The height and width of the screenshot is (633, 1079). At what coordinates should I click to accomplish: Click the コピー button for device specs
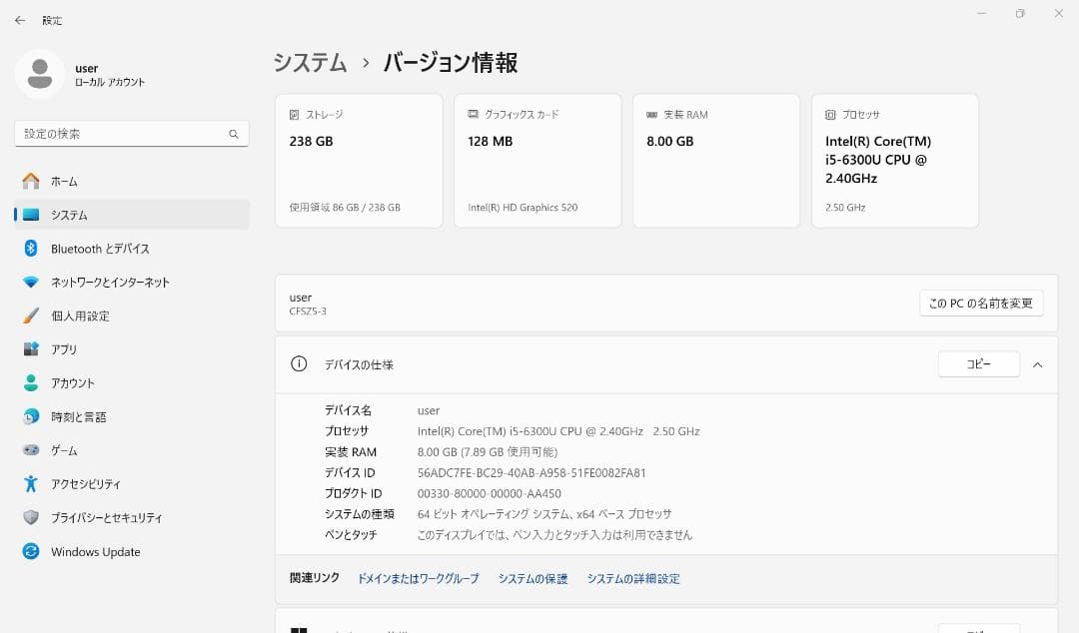click(978, 363)
